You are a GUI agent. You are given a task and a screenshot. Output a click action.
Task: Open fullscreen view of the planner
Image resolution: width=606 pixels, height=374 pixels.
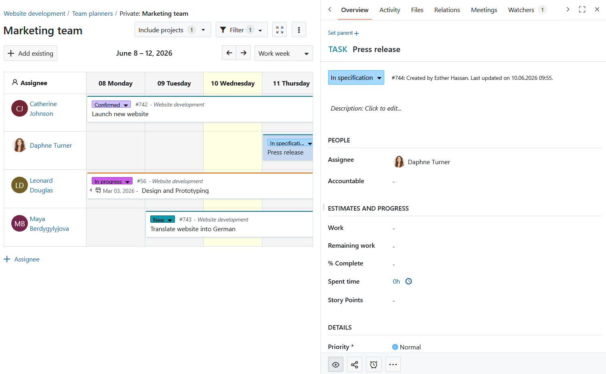click(x=280, y=29)
